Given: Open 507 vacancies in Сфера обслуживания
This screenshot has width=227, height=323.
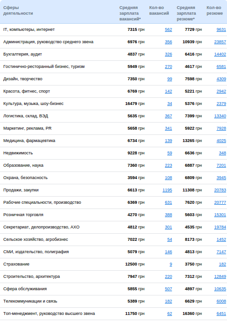Looking at the screenshot, I should coord(168,289).
